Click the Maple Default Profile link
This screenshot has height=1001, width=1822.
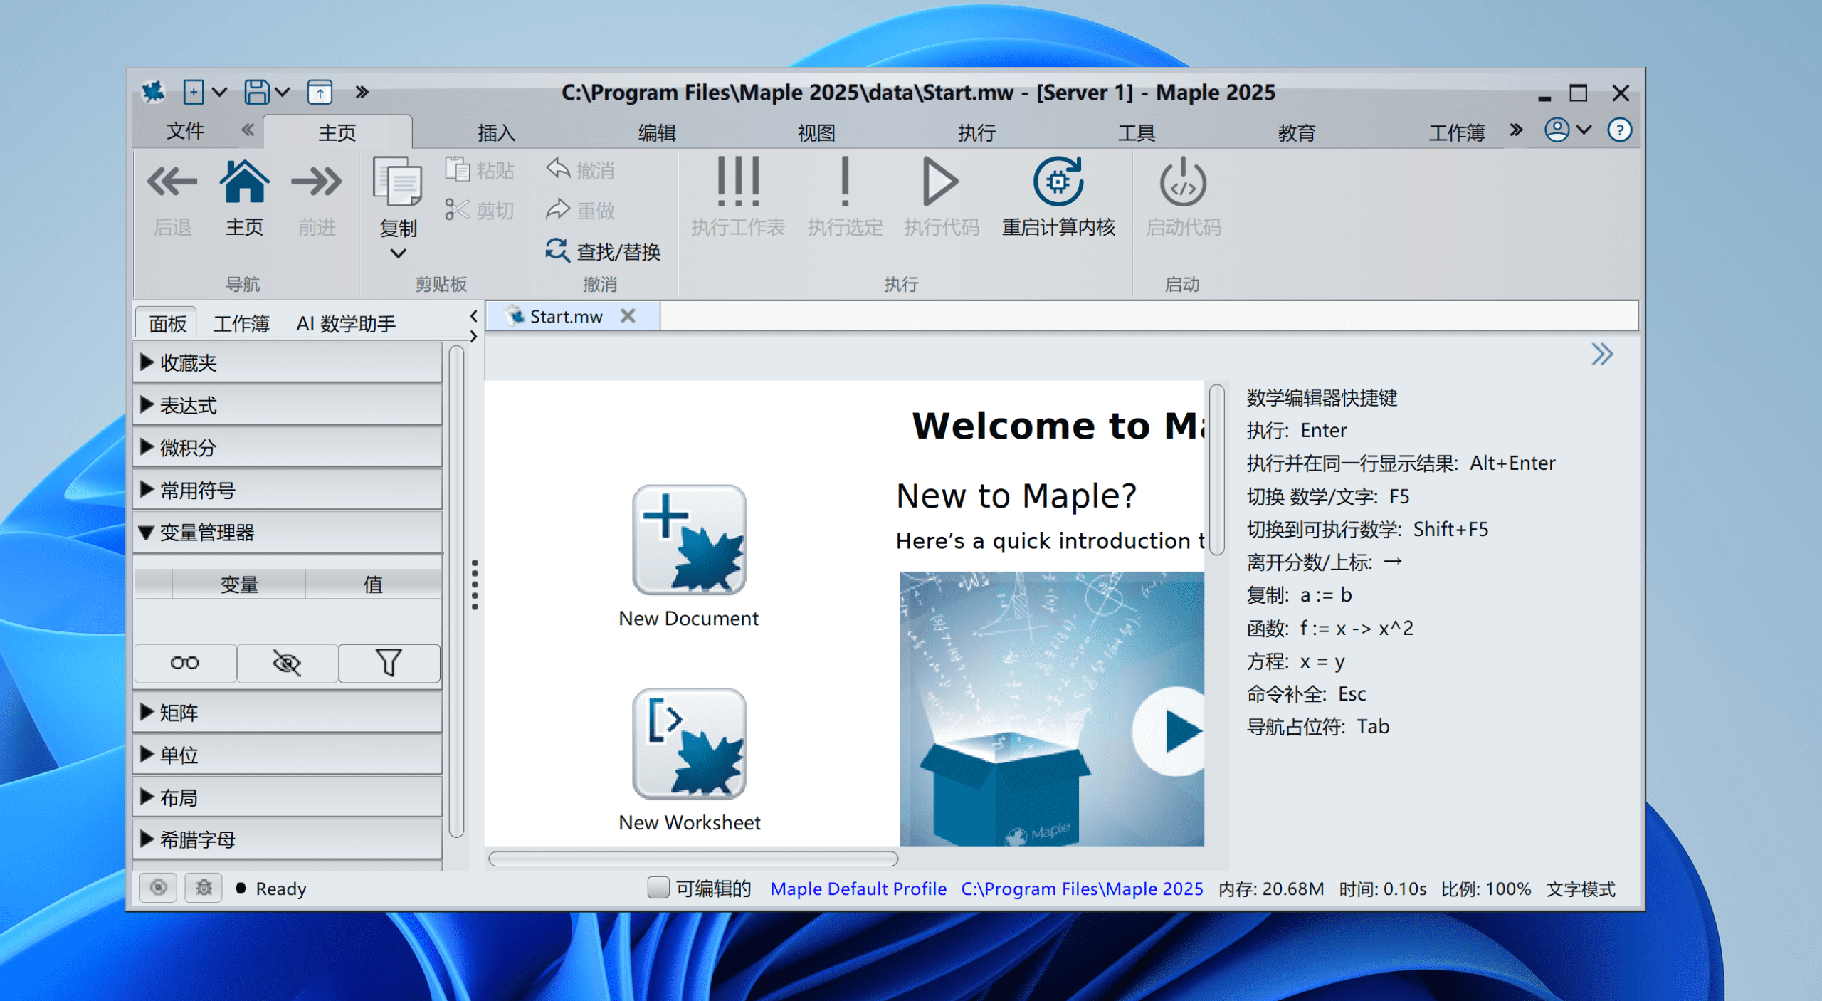tap(858, 889)
